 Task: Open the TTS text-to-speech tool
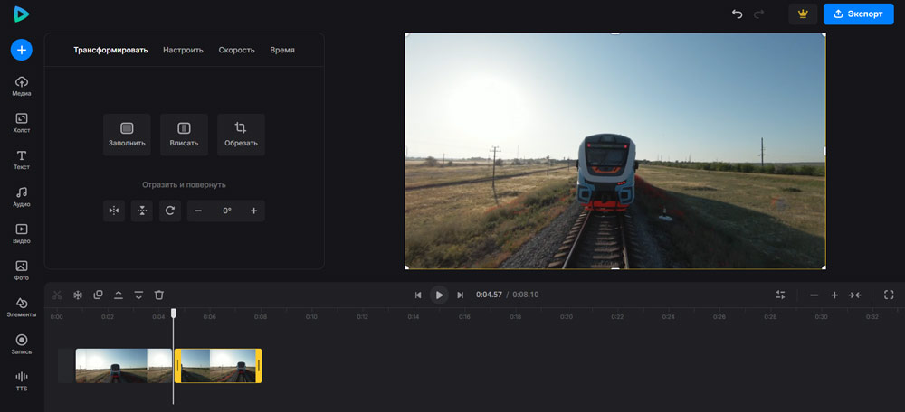pos(22,380)
